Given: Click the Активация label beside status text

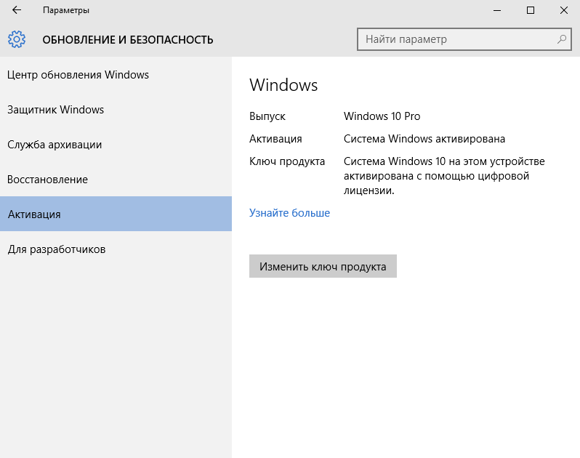Looking at the screenshot, I should pyautogui.click(x=275, y=139).
